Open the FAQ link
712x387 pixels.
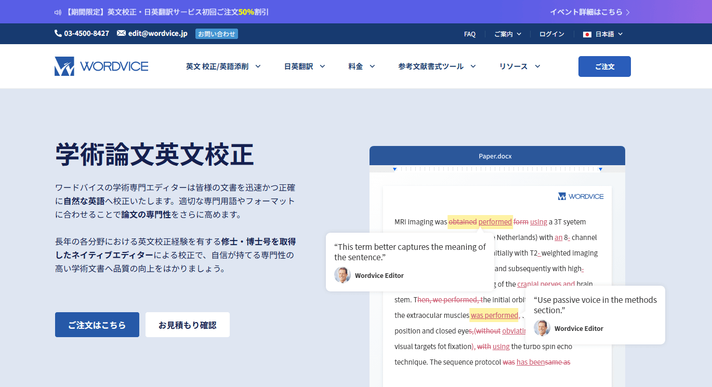coord(470,34)
